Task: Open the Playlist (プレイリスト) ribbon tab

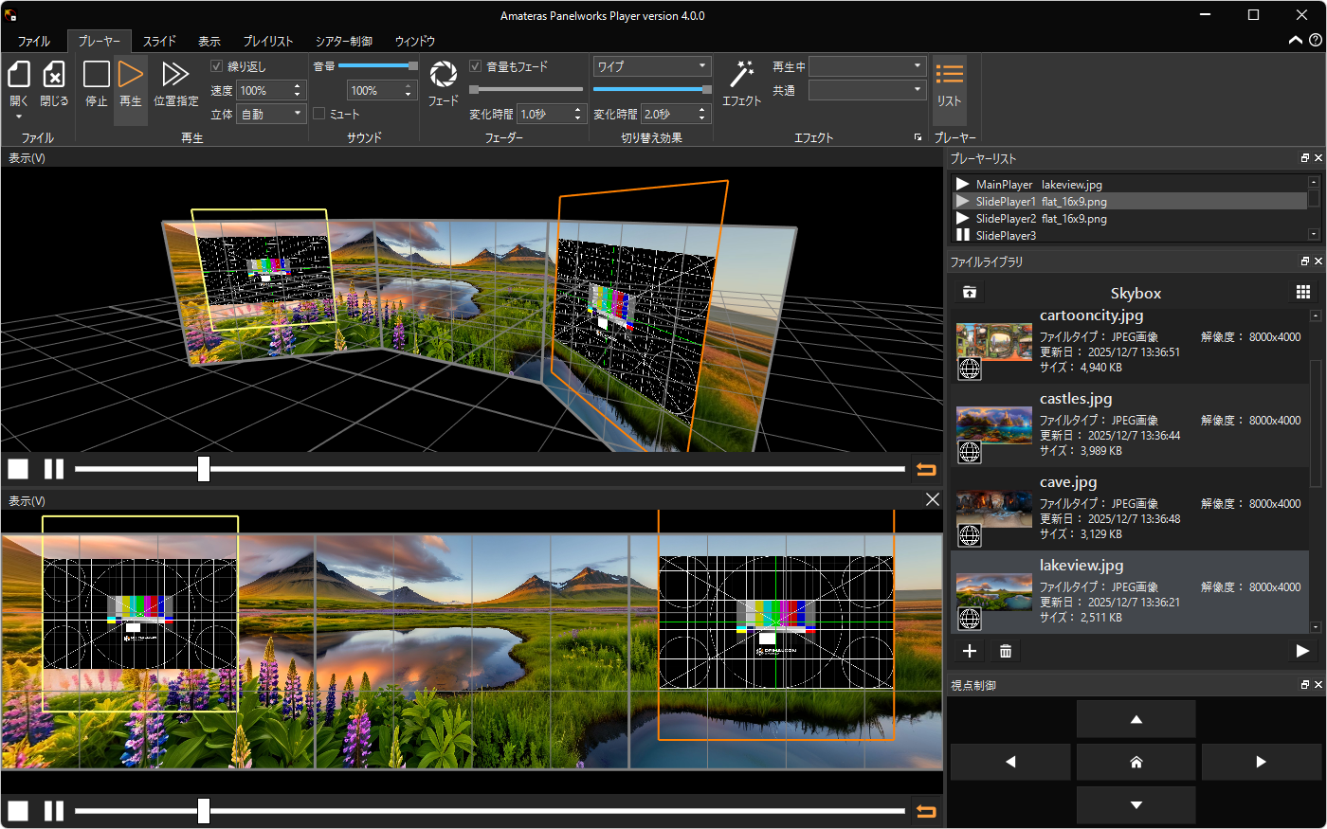Action: pos(268,42)
